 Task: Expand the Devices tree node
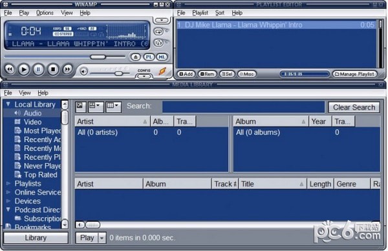(8, 201)
